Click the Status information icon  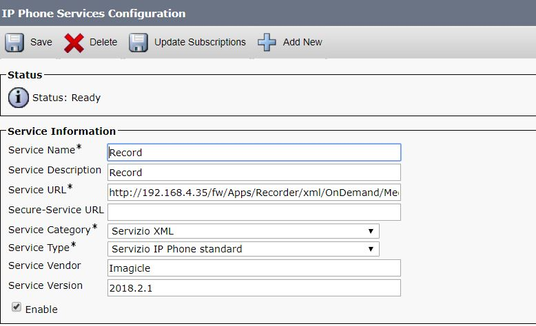click(19, 98)
